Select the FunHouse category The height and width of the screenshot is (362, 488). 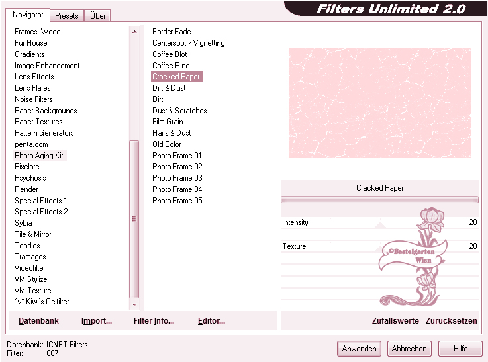pyautogui.click(x=31, y=43)
